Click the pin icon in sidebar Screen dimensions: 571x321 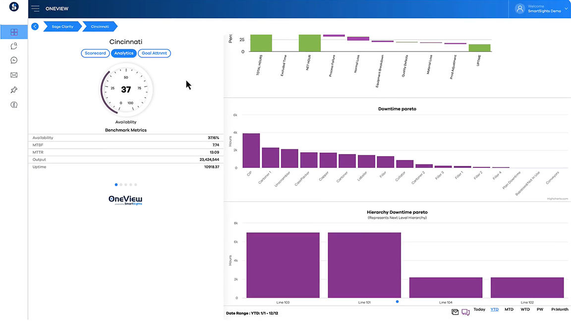pyautogui.click(x=14, y=90)
